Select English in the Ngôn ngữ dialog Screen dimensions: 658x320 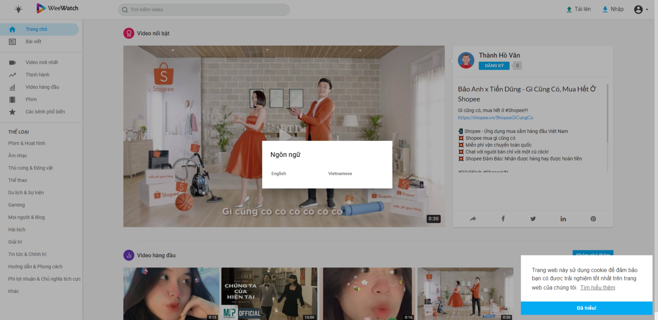pyautogui.click(x=279, y=173)
